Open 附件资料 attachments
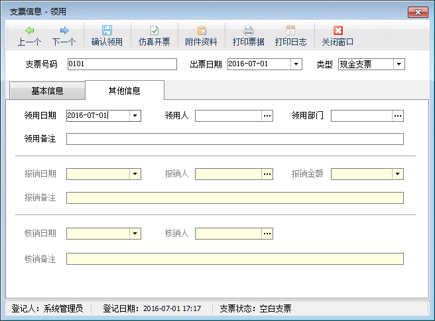 click(201, 36)
